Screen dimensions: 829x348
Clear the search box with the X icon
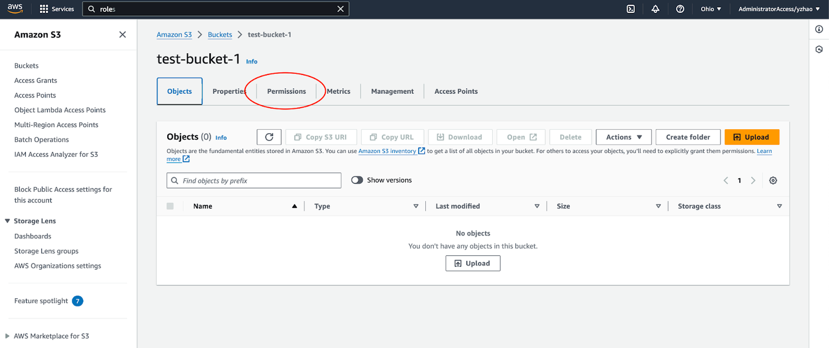pos(340,9)
